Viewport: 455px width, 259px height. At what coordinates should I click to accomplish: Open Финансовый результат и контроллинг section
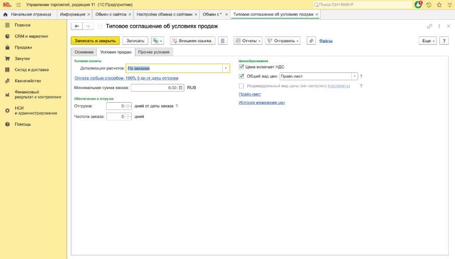tap(38, 94)
